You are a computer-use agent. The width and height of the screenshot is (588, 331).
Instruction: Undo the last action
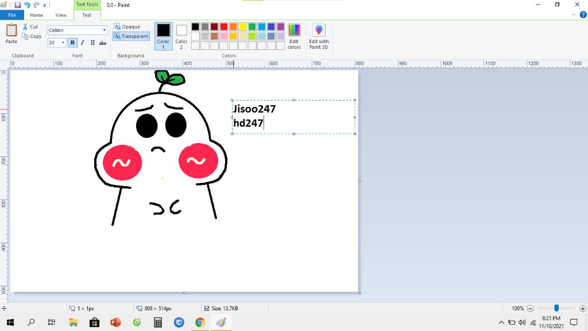tap(27, 5)
